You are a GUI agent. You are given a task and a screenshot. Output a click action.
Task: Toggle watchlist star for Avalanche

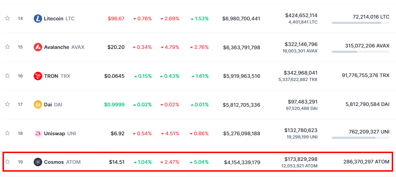(x=7, y=47)
